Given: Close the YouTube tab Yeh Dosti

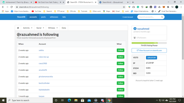Looking at the screenshot, I should pyautogui.click(x=64, y=2).
